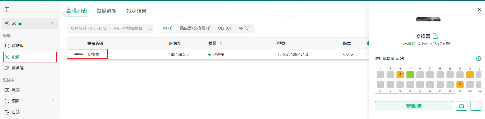
Task: Select port 11 on the switch
Action: [x=430, y=75]
